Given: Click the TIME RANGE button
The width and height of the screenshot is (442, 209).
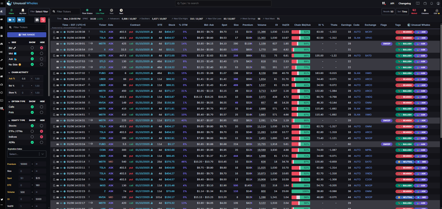Looking at the screenshot, I should (27, 35).
